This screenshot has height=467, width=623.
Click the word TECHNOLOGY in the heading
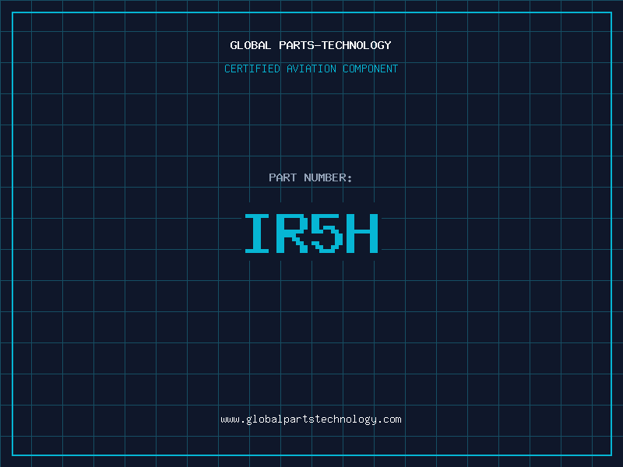coord(357,45)
